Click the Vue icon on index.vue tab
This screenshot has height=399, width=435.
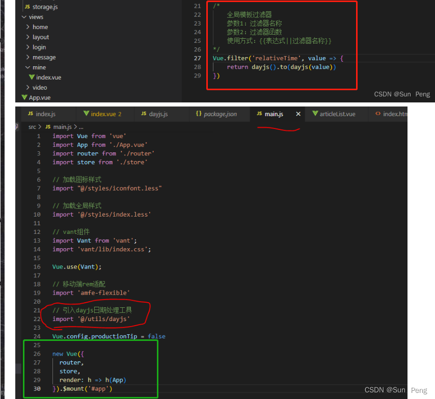coord(86,114)
